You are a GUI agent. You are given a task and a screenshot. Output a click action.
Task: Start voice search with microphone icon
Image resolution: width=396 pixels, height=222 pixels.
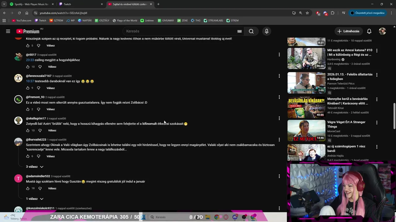pos(267,31)
